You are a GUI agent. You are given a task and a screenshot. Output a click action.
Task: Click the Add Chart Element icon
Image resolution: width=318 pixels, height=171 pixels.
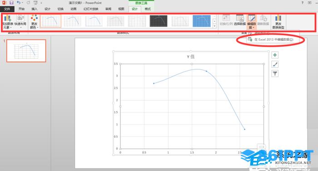8,19
